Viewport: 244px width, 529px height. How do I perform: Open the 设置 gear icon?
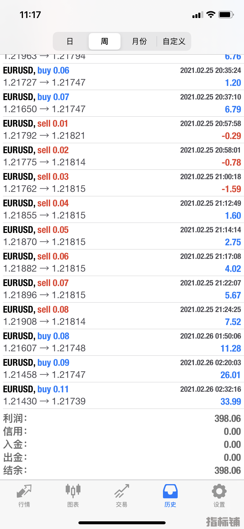point(219,491)
